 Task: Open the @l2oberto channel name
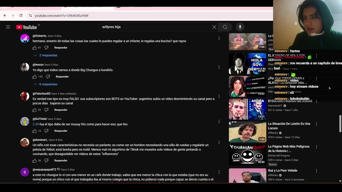click(40, 36)
